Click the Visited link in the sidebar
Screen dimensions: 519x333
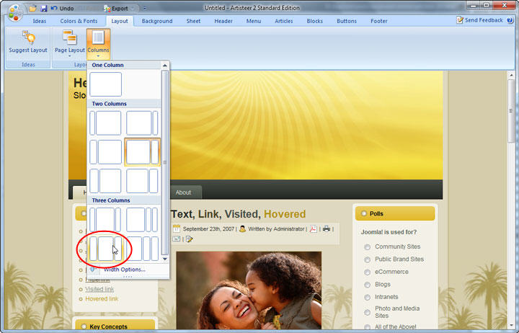[x=99, y=289]
